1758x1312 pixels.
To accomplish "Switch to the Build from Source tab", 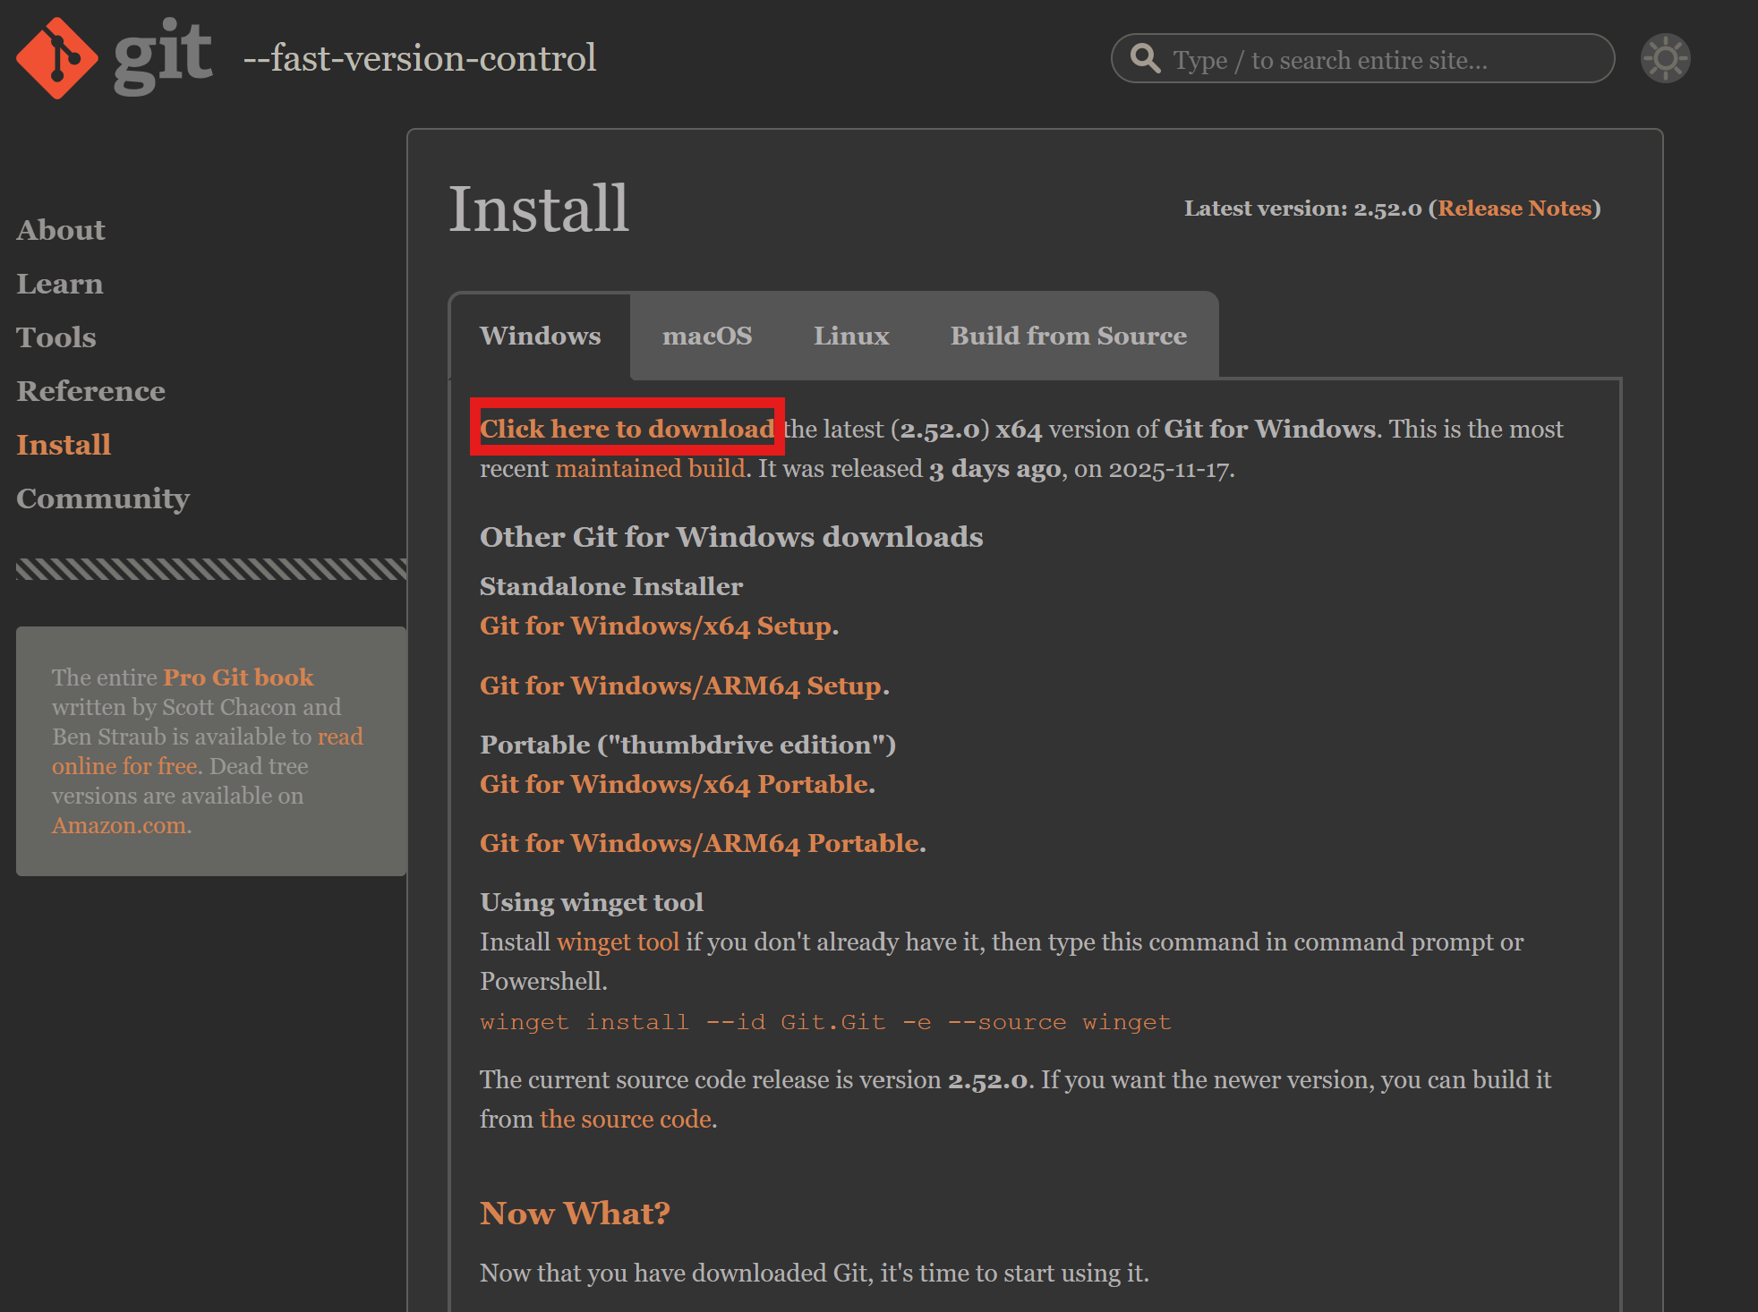I will pyautogui.click(x=1069, y=336).
